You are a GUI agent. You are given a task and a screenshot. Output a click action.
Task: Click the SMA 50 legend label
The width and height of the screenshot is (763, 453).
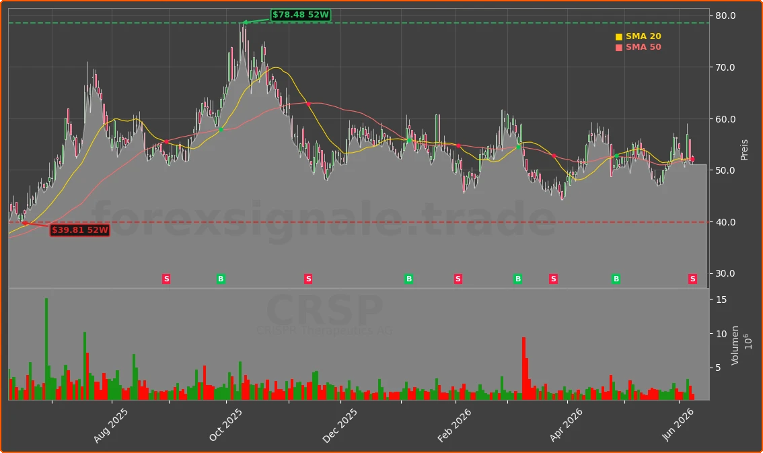click(x=643, y=47)
